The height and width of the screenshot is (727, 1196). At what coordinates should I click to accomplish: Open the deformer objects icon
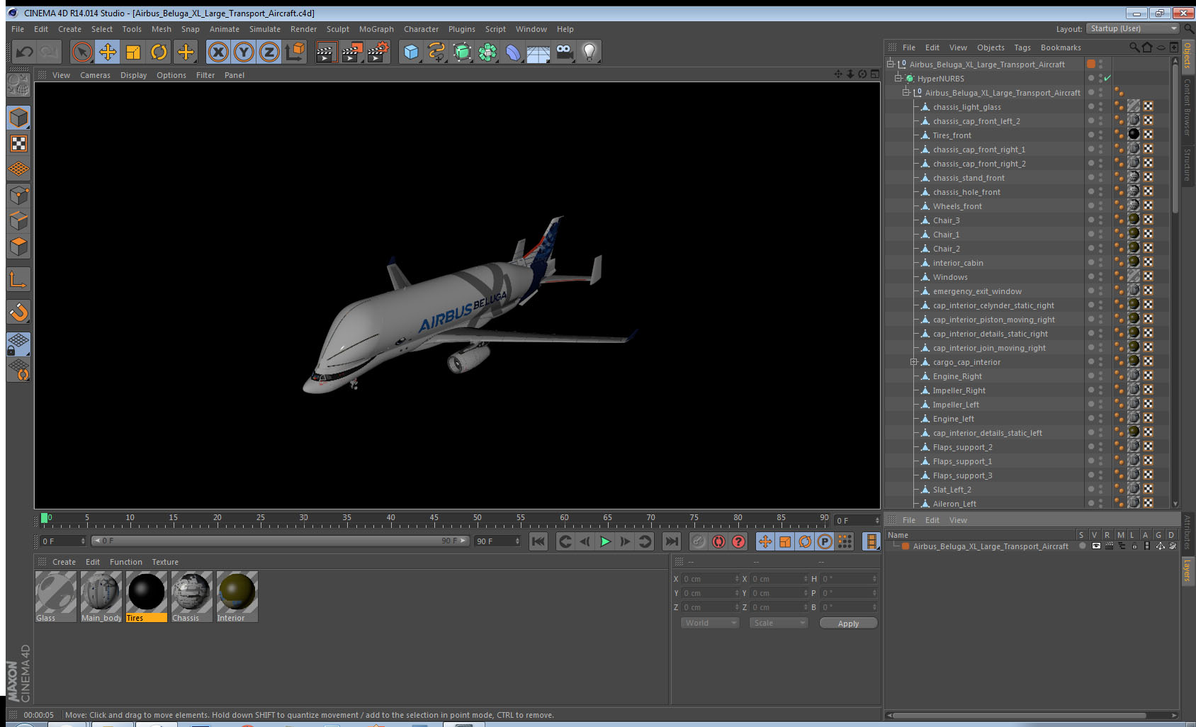point(513,52)
